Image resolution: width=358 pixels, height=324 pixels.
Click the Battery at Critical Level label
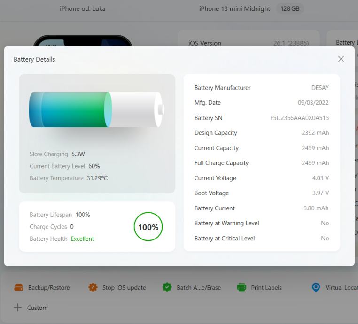225,239
